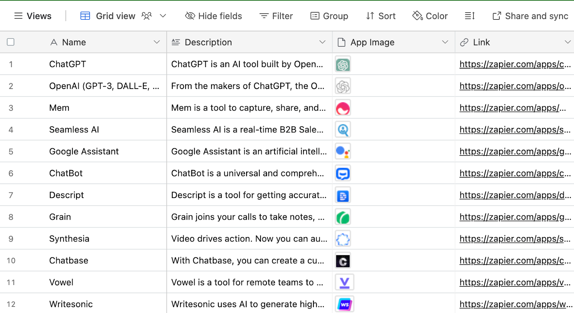Follow the Zapier link for Mem
Image resolution: width=574 pixels, height=313 pixels.
pos(513,108)
